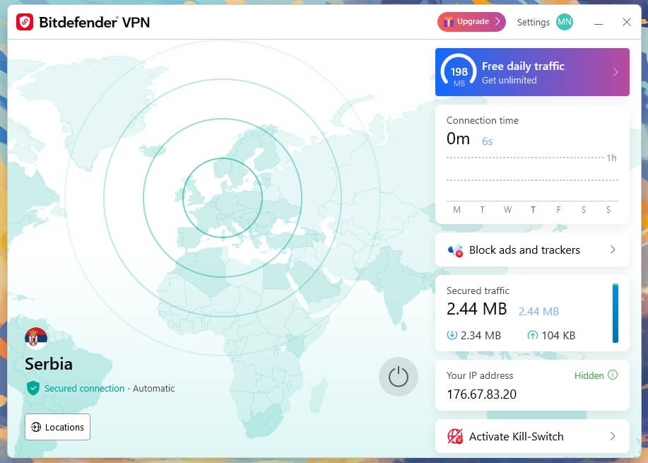Open Block ads and trackers
The width and height of the screenshot is (648, 463).
[x=532, y=250]
